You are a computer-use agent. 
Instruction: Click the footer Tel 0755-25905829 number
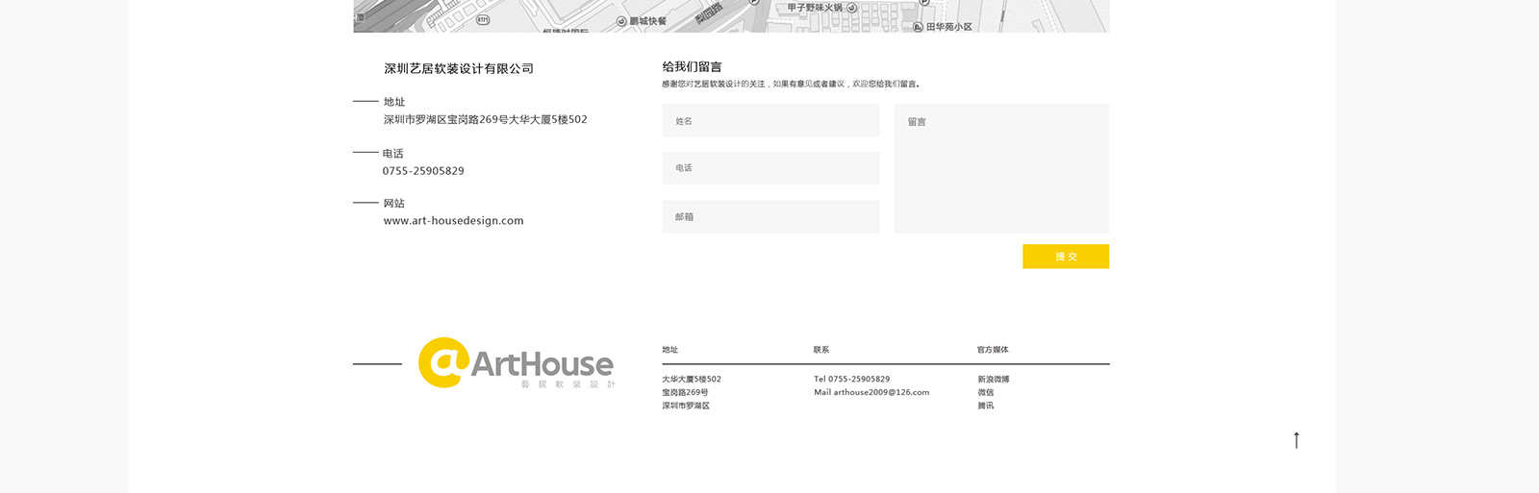click(851, 380)
